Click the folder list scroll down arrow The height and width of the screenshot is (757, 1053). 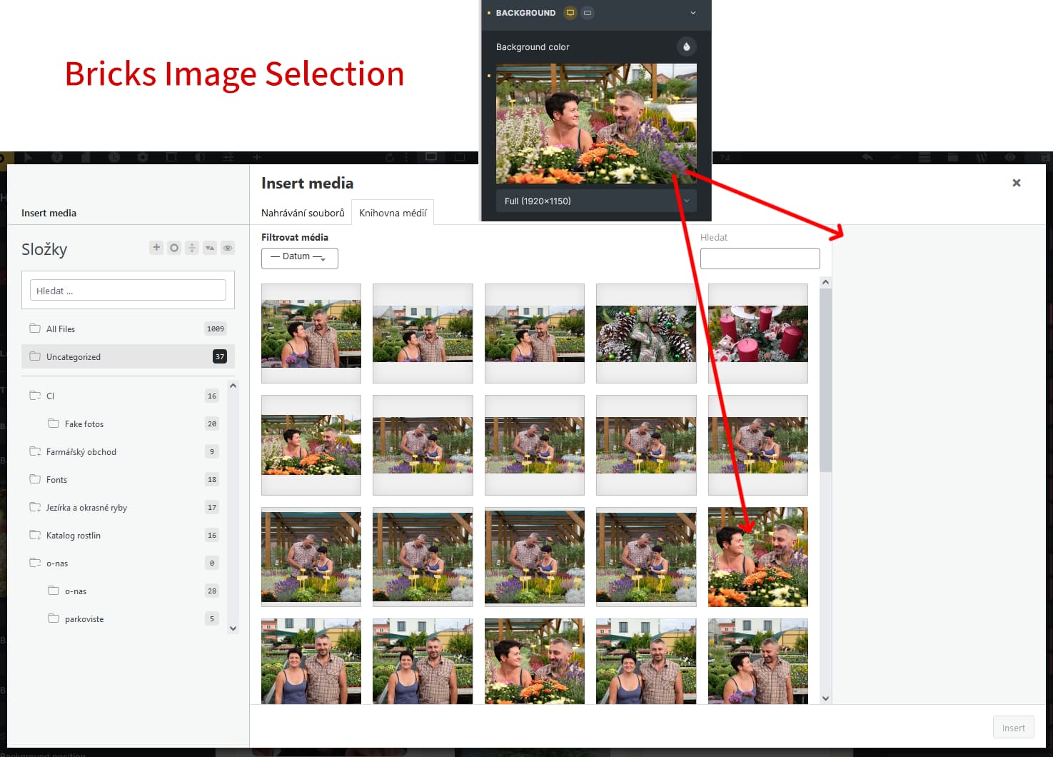233,628
